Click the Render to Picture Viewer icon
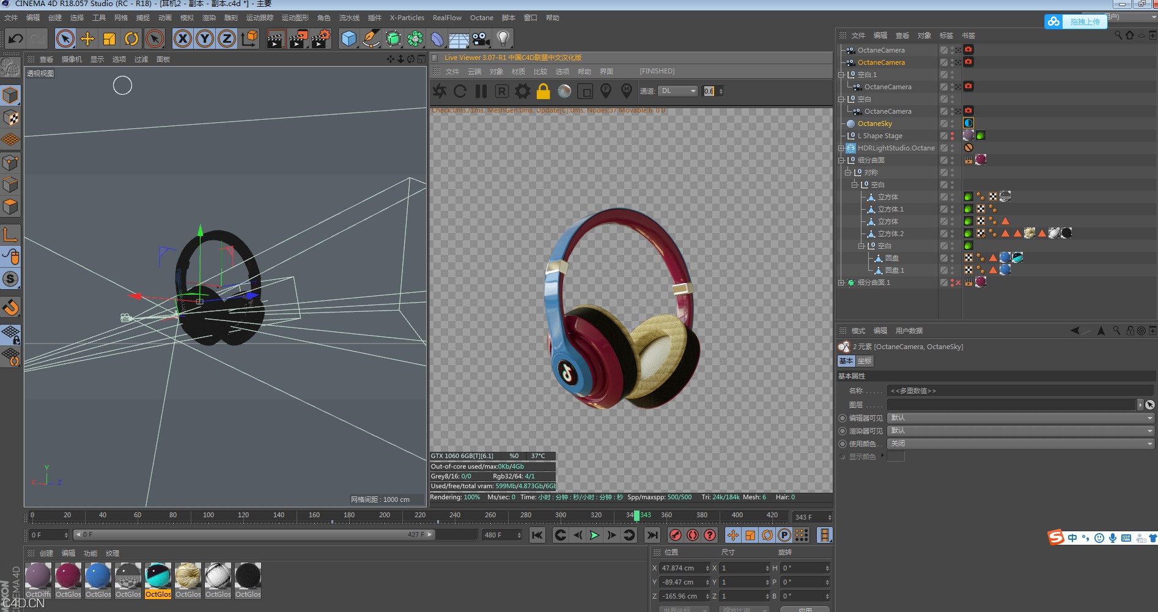 pyautogui.click(x=298, y=39)
